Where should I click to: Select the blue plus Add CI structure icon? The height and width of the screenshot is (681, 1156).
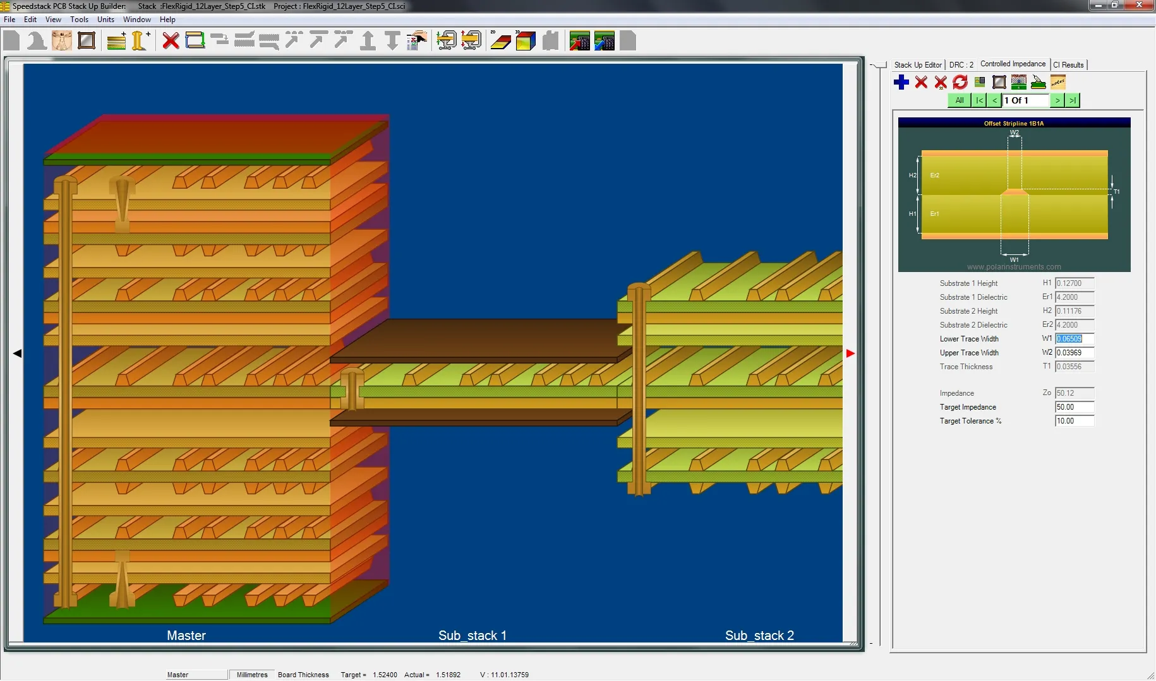point(901,82)
